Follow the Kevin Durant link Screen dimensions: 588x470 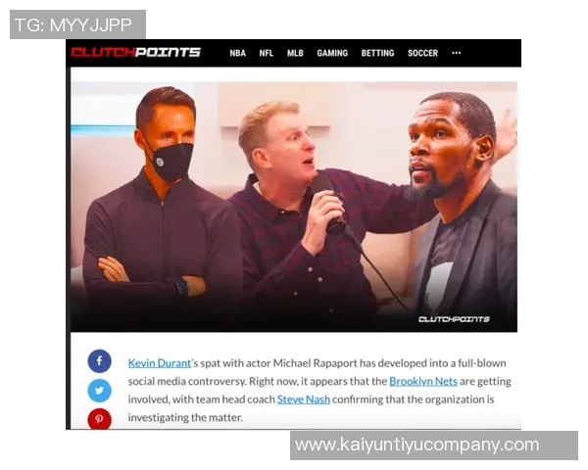[160, 363]
